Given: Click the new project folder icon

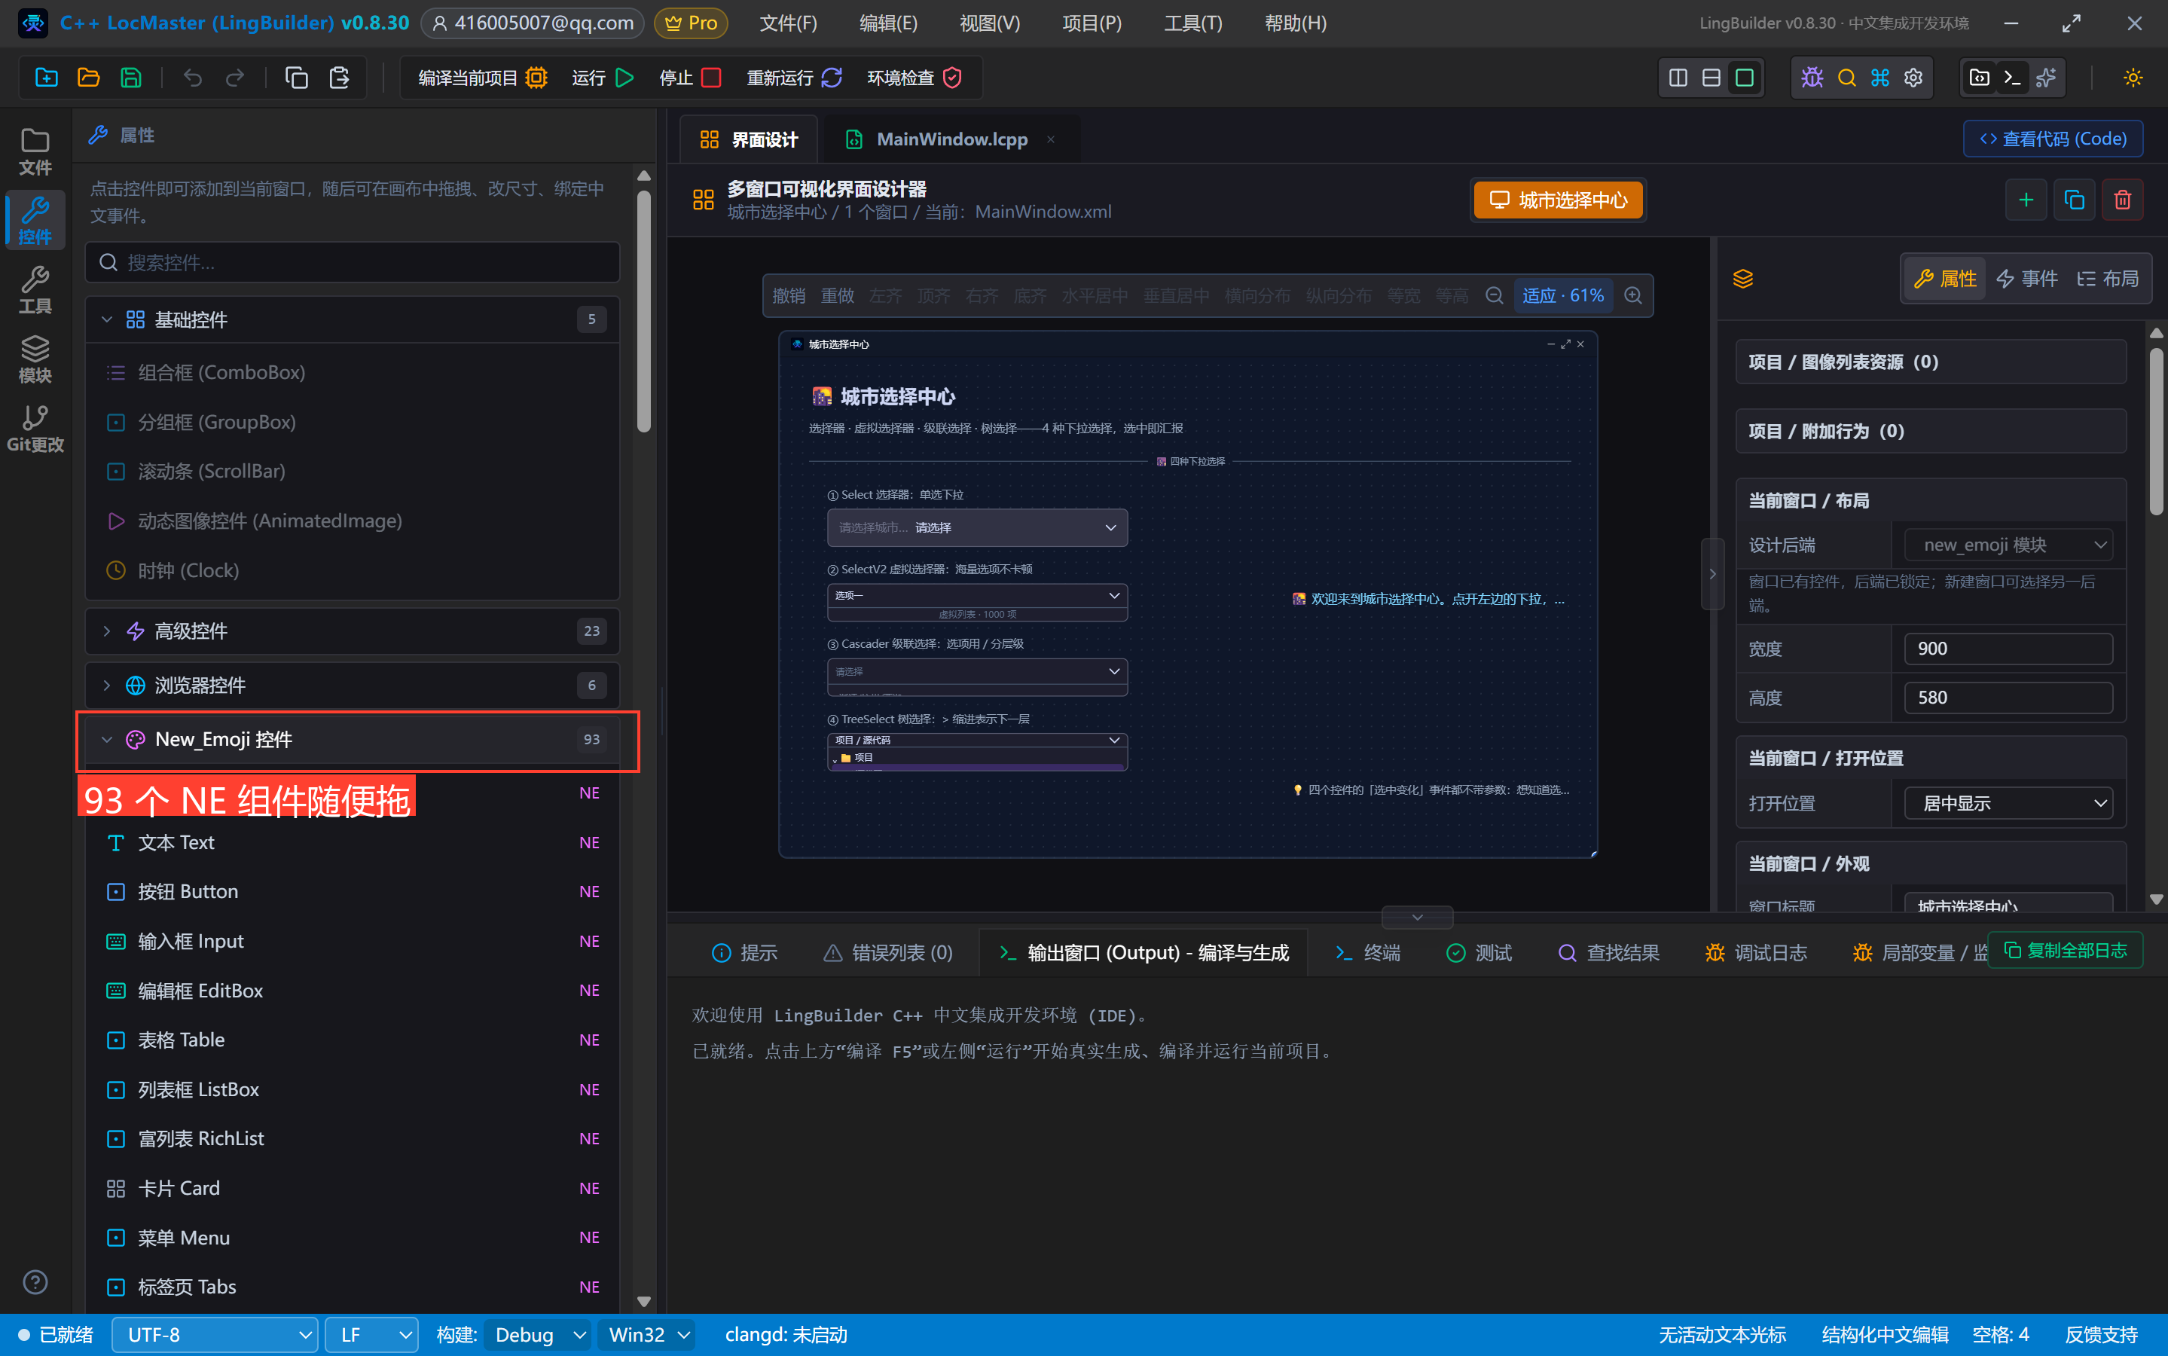Looking at the screenshot, I should pyautogui.click(x=46, y=78).
